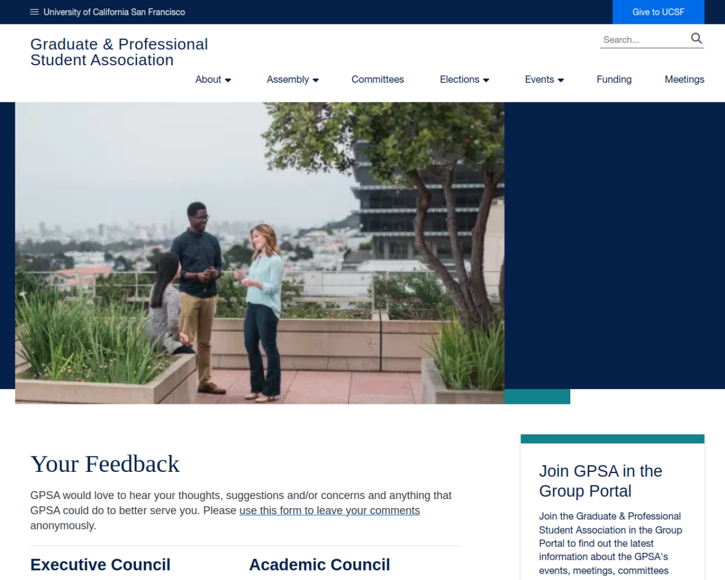
Task: Click the Join GPSA in the Group Portal heading
Action: 601,481
